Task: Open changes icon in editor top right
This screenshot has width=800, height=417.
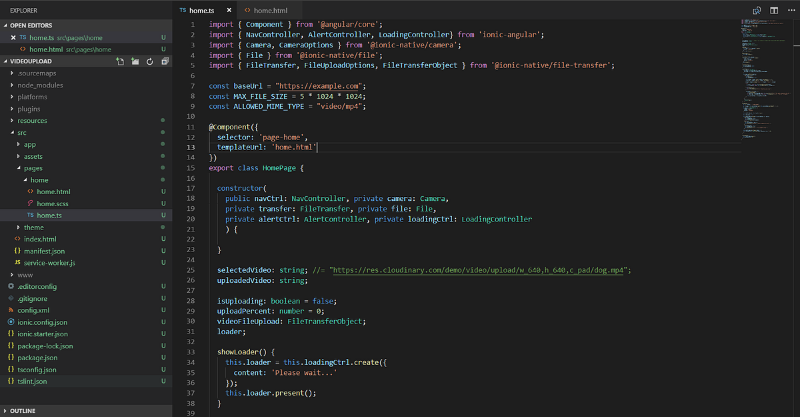Action: 757,11
